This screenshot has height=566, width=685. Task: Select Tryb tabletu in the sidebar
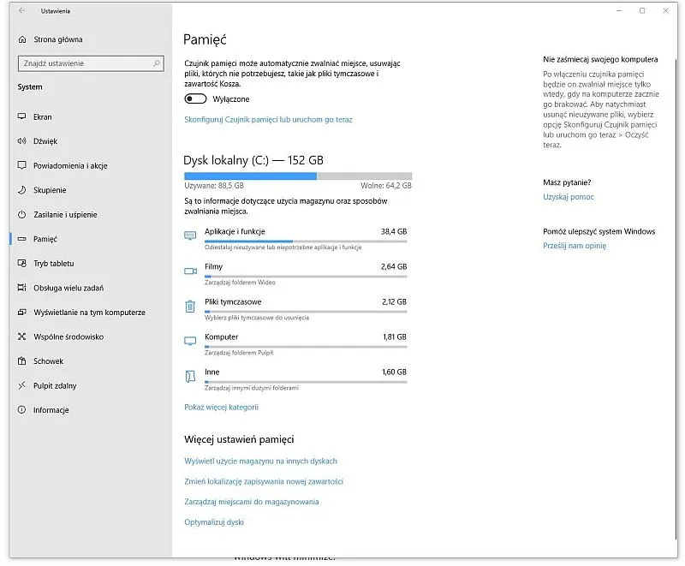[x=53, y=264]
